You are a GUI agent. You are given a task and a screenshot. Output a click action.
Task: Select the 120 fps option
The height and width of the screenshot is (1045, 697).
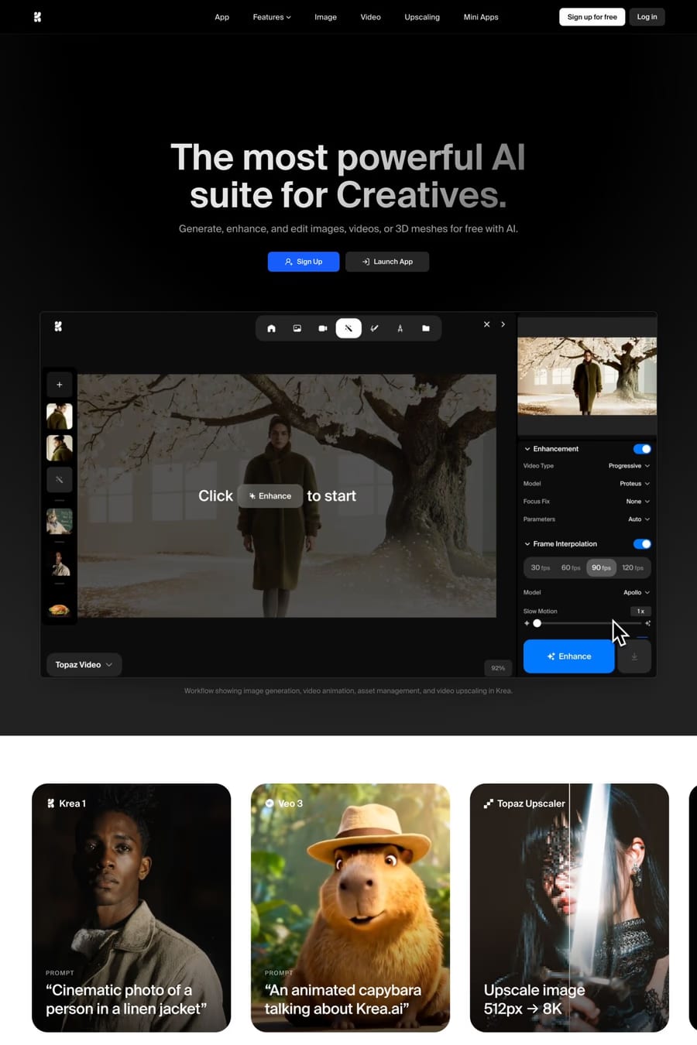633,567
